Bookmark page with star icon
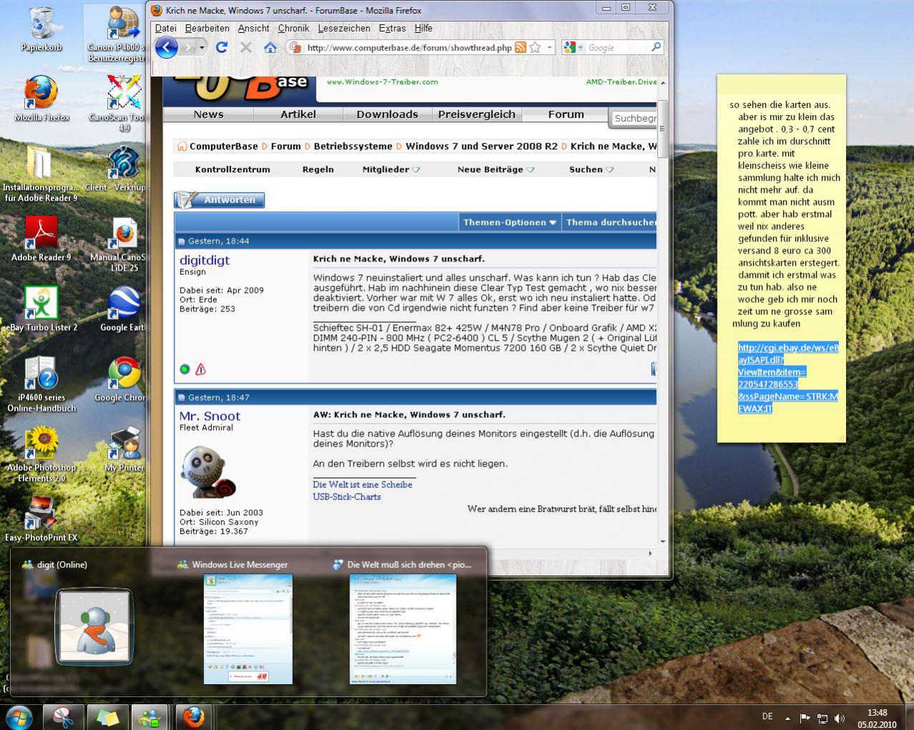 pyautogui.click(x=535, y=48)
